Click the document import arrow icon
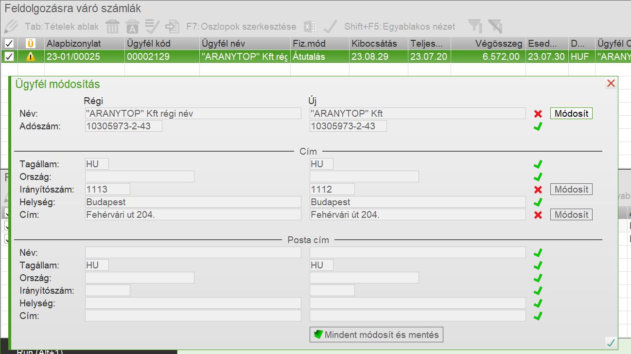Screen dimensions: 631x354 click(x=173, y=26)
